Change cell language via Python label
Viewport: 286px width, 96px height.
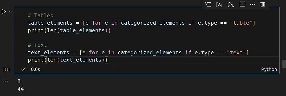(269, 69)
